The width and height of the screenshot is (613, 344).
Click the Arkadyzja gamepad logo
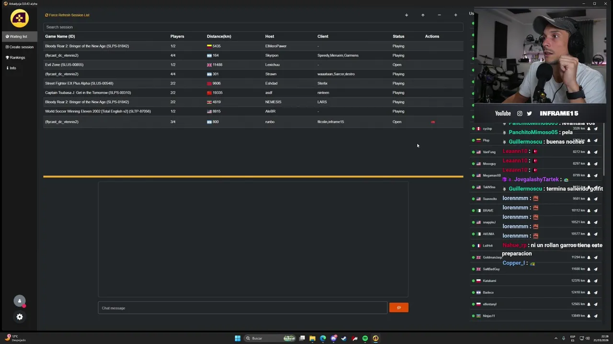[19, 18]
